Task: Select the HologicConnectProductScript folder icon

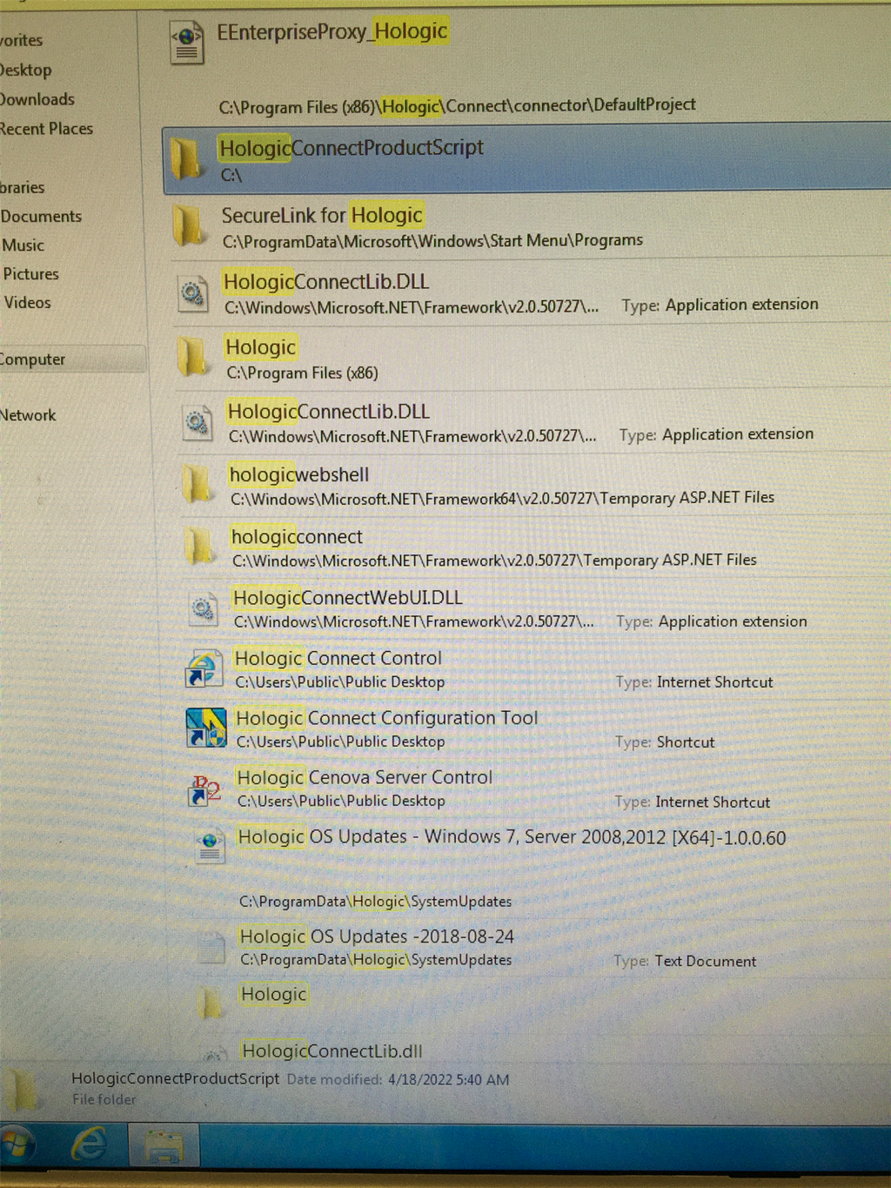Action: click(185, 159)
